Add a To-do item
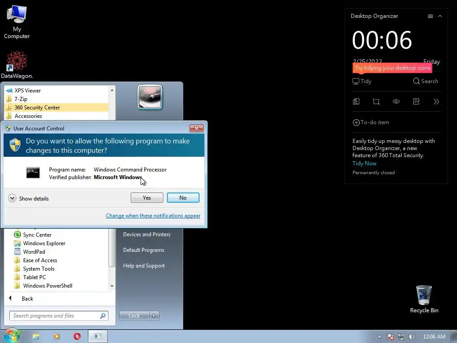Image resolution: width=457 pixels, height=343 pixels. (x=371, y=122)
